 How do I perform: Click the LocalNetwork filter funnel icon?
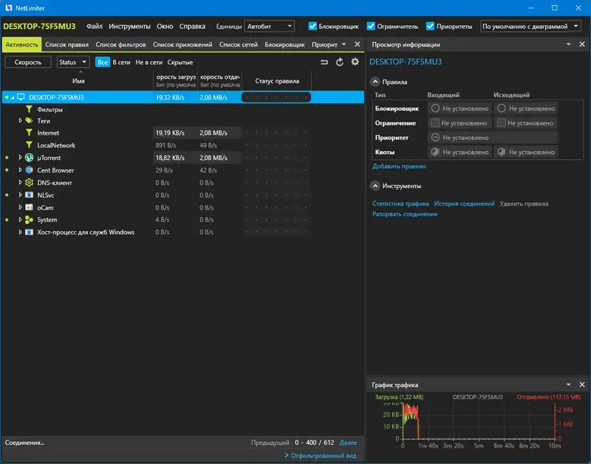29,145
